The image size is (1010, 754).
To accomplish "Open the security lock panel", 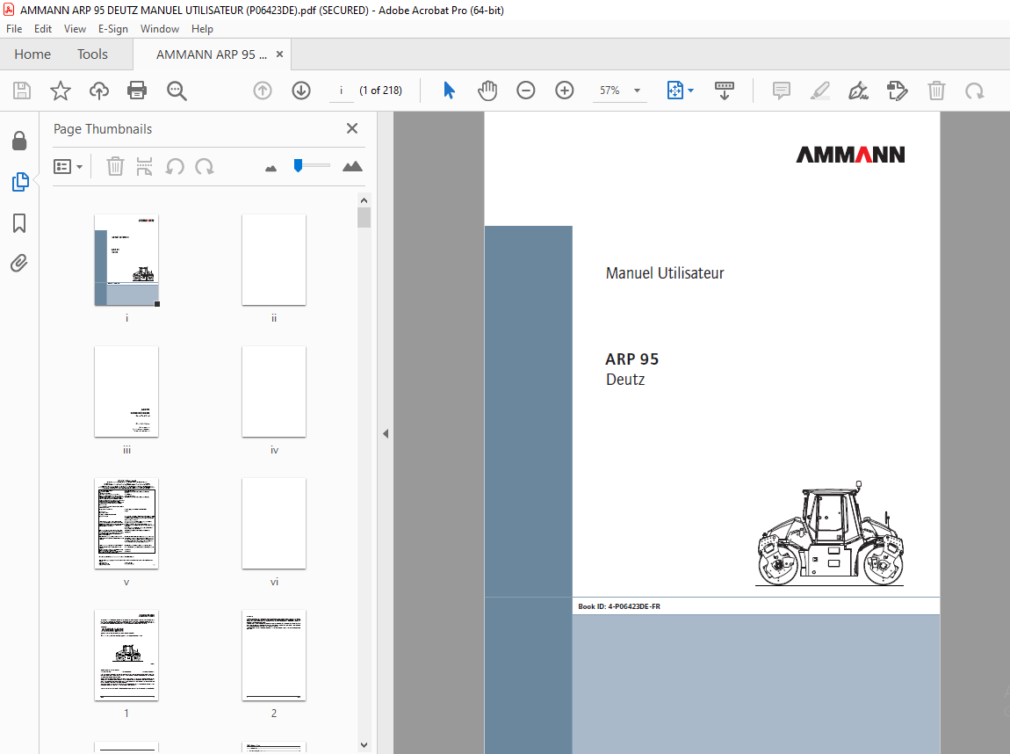I will tap(19, 141).
